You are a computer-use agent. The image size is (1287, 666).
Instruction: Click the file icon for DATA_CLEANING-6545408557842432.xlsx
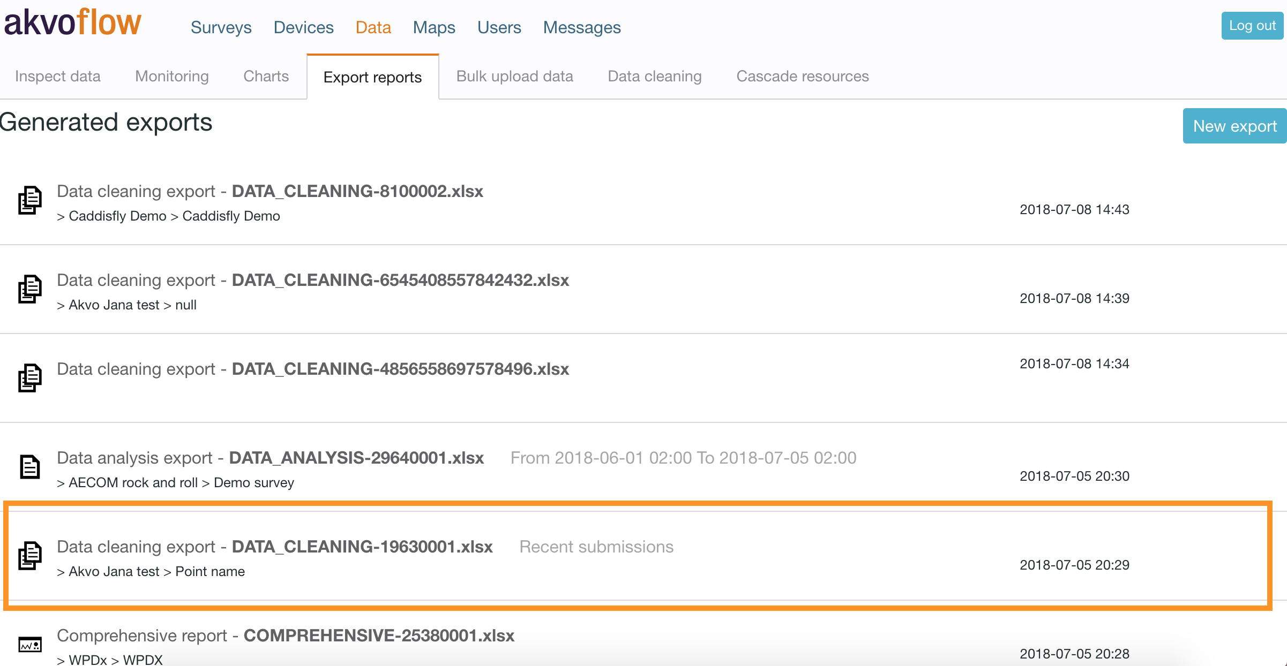click(30, 289)
